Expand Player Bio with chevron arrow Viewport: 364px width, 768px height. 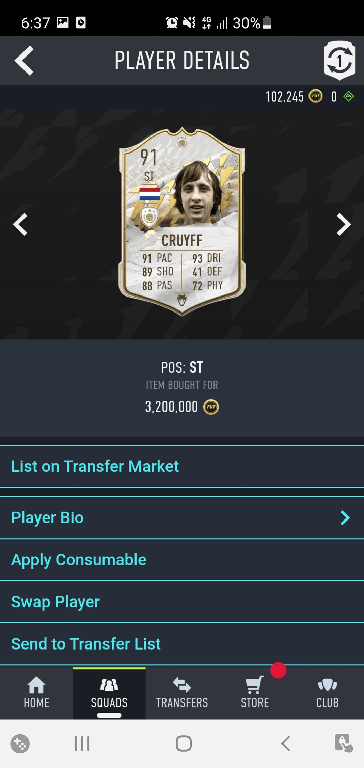click(x=345, y=518)
